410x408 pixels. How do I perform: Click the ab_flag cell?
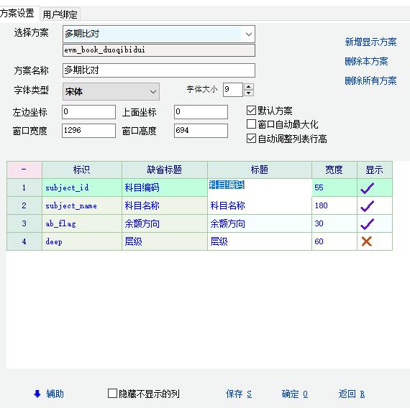coord(82,223)
